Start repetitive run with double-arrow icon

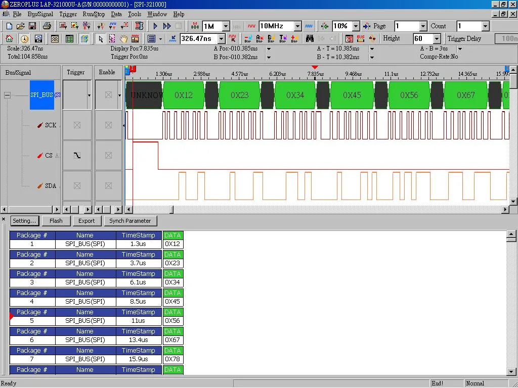click(x=167, y=26)
